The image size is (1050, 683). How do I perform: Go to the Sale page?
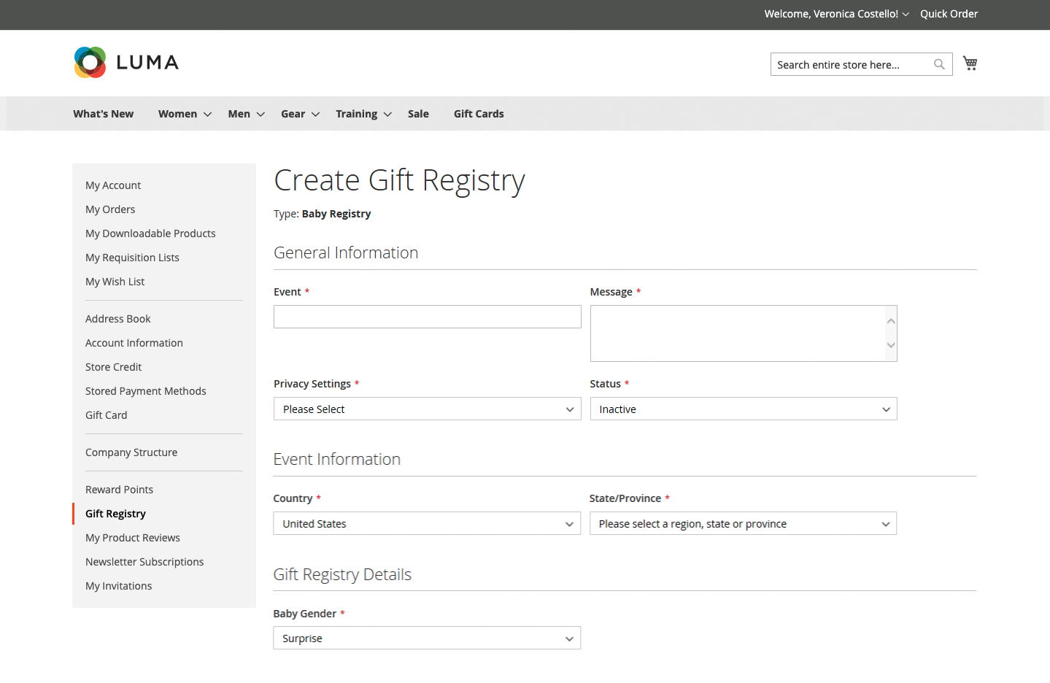[418, 114]
